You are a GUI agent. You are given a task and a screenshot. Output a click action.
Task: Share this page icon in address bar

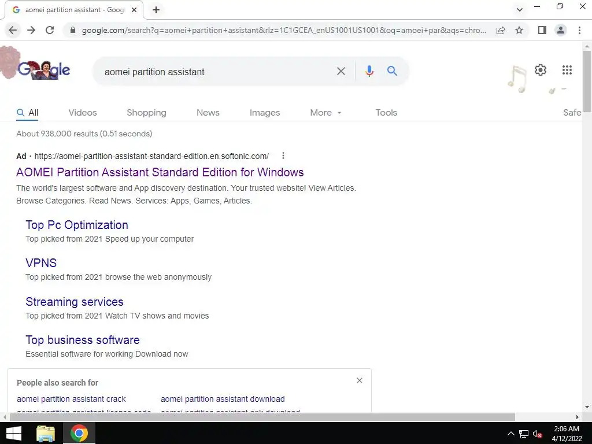(501, 30)
